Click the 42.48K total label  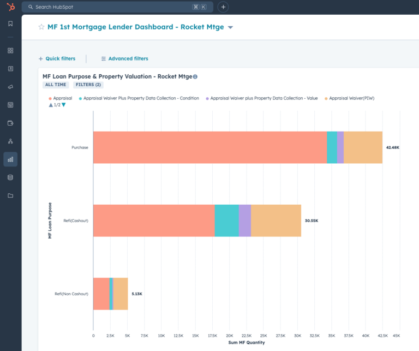(393, 147)
